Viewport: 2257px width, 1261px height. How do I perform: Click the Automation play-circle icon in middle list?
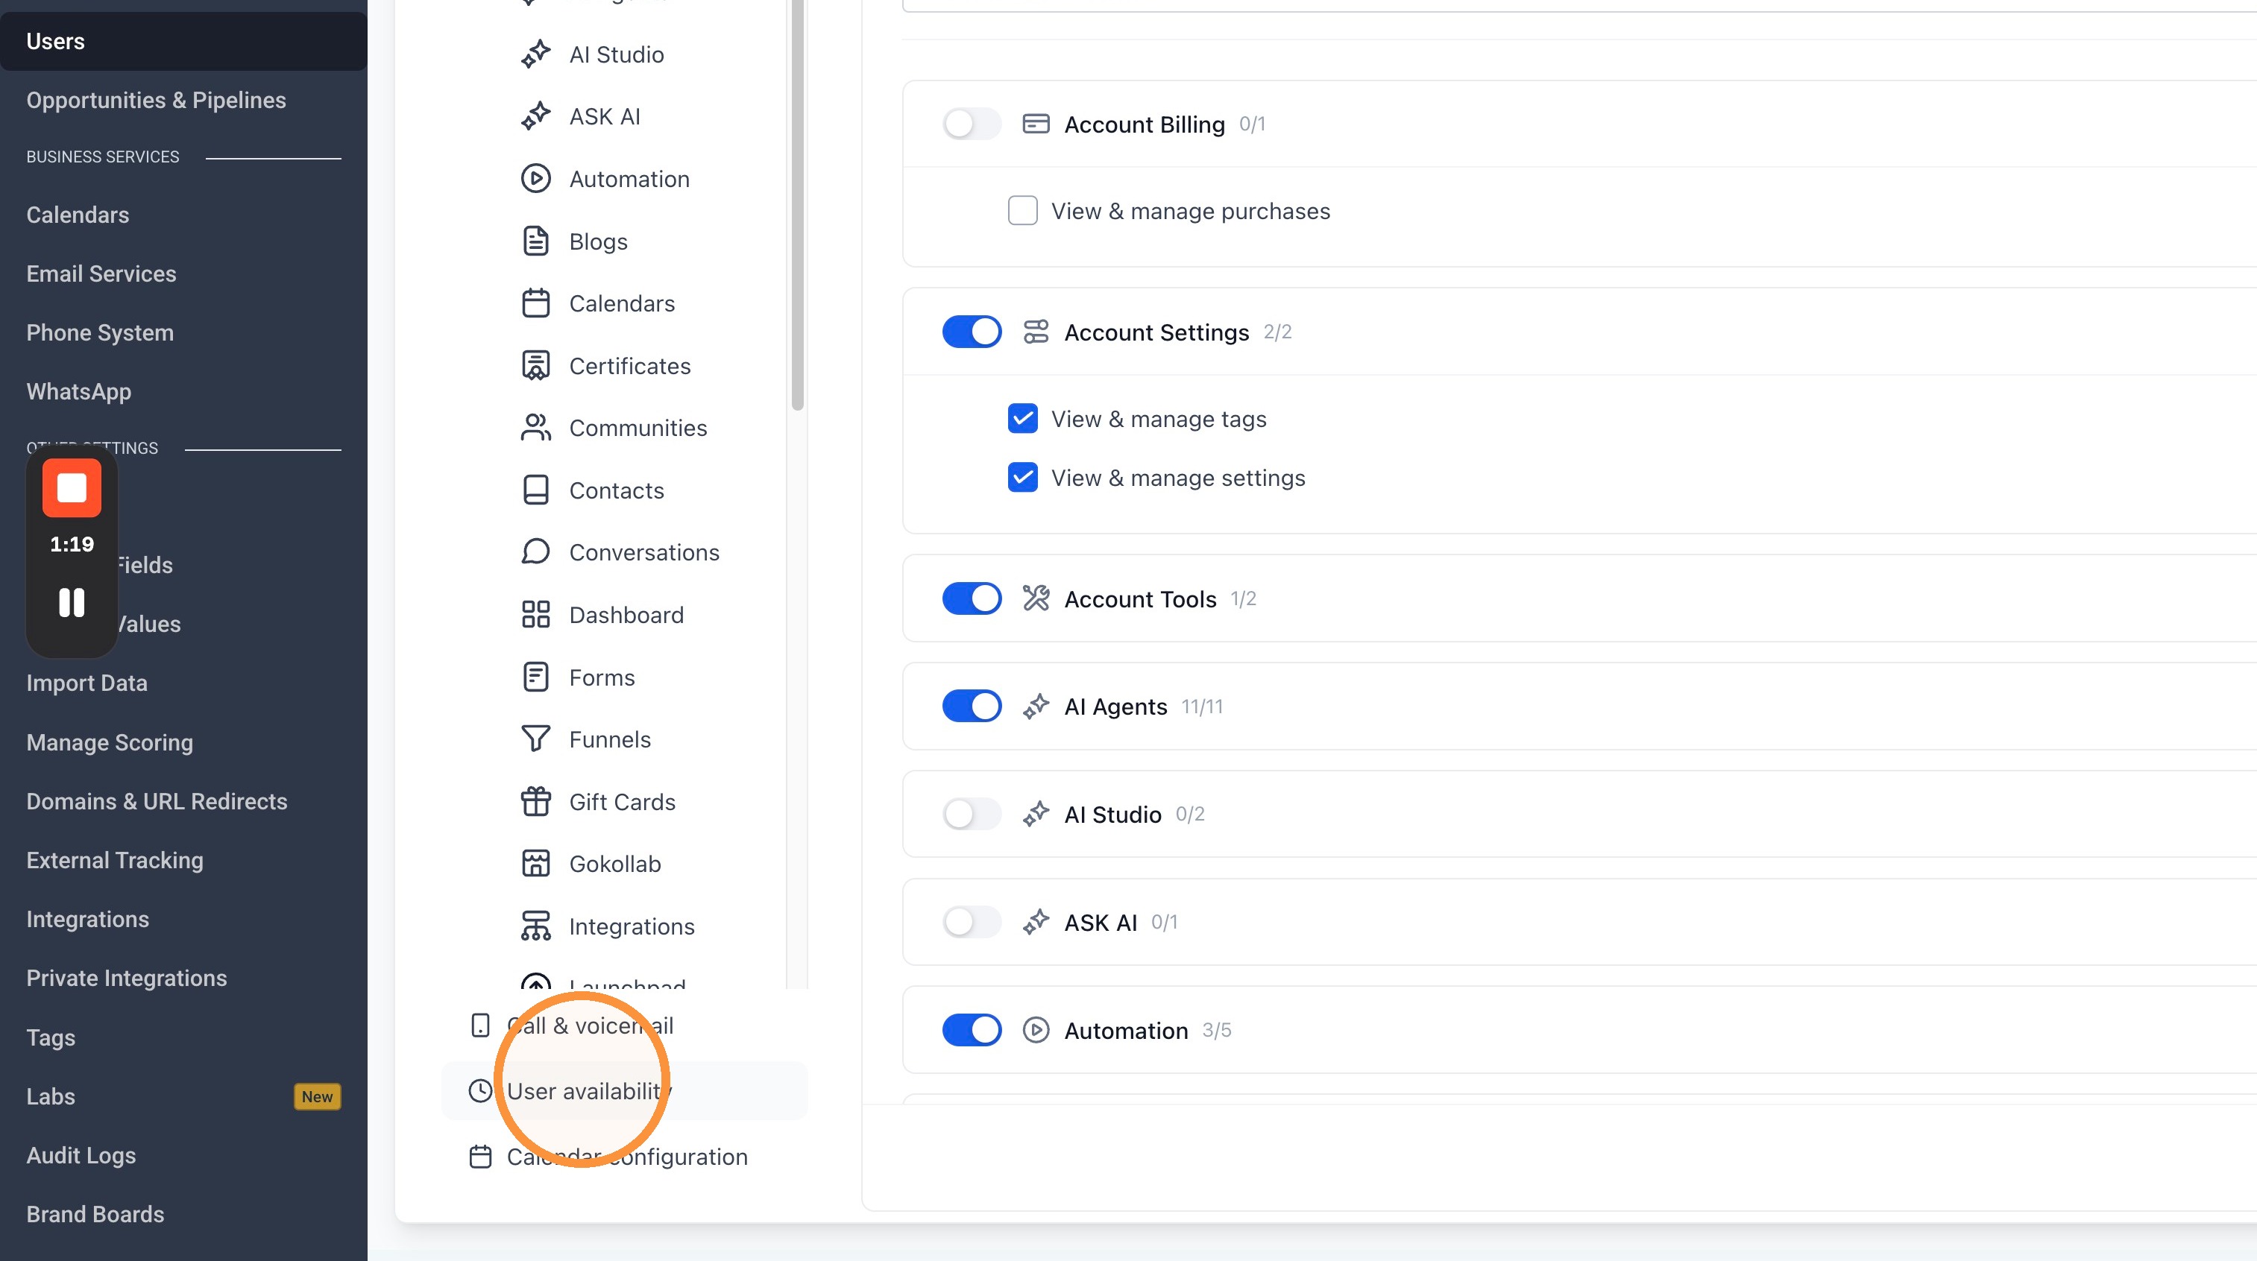[x=535, y=179]
